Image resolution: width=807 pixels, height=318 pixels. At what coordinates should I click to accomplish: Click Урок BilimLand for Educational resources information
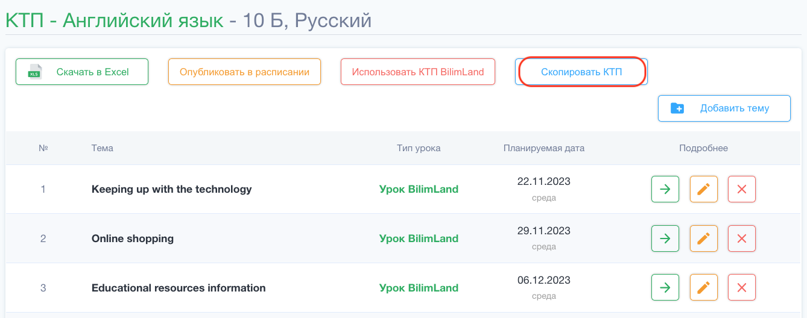419,288
